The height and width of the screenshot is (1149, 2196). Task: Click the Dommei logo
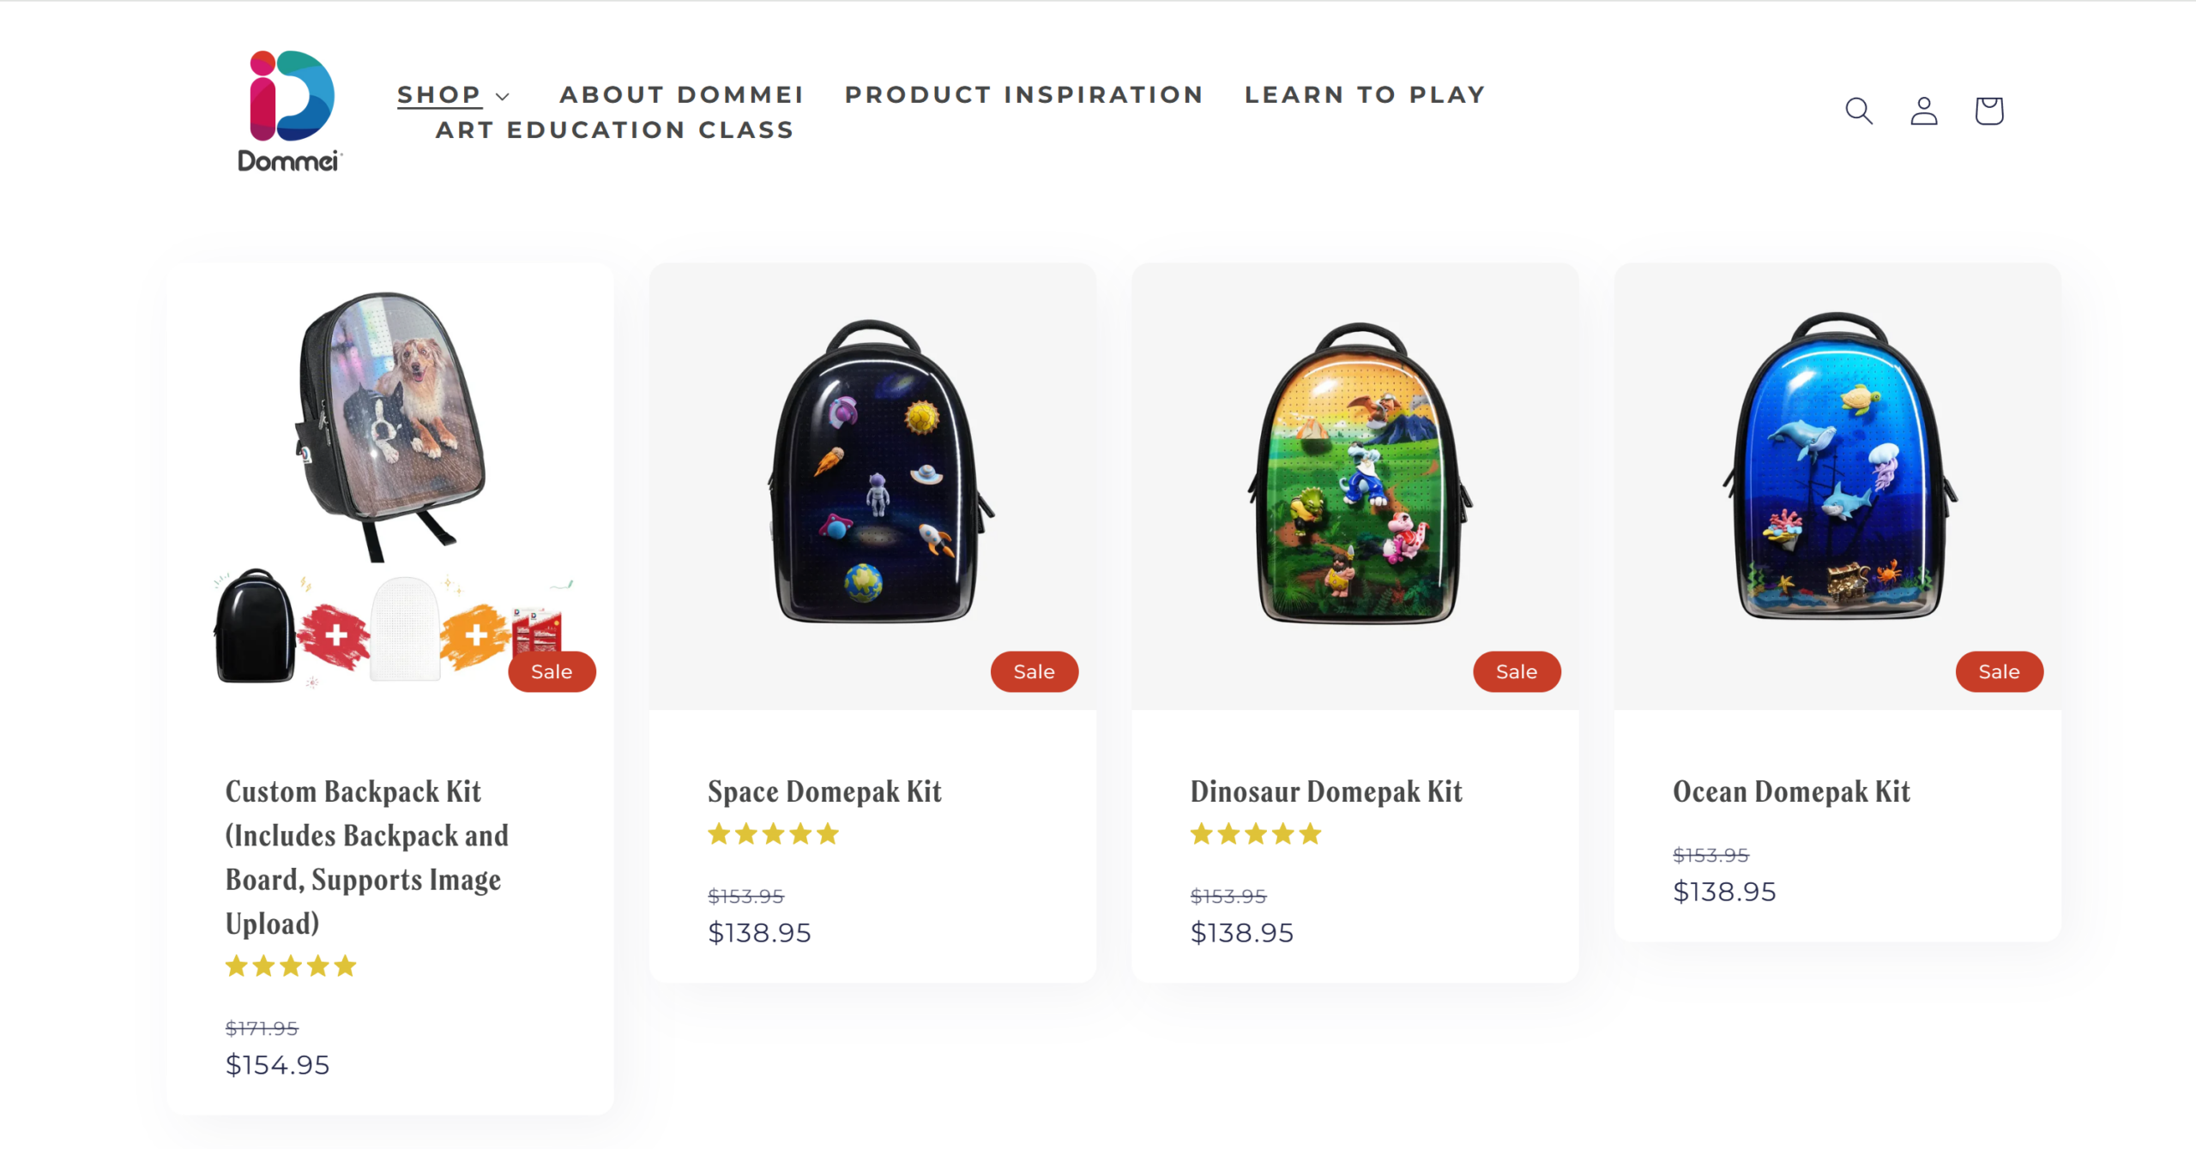coord(289,111)
